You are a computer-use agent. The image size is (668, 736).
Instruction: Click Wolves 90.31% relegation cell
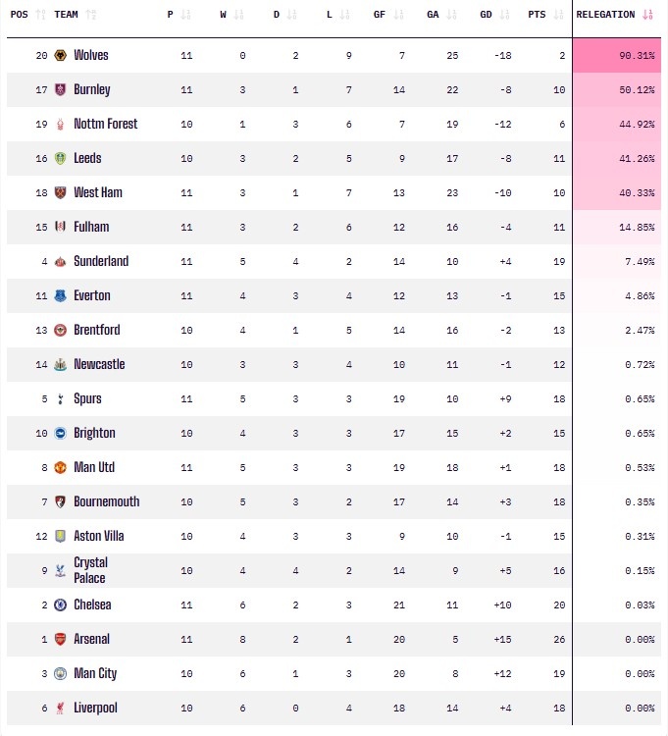(x=618, y=56)
